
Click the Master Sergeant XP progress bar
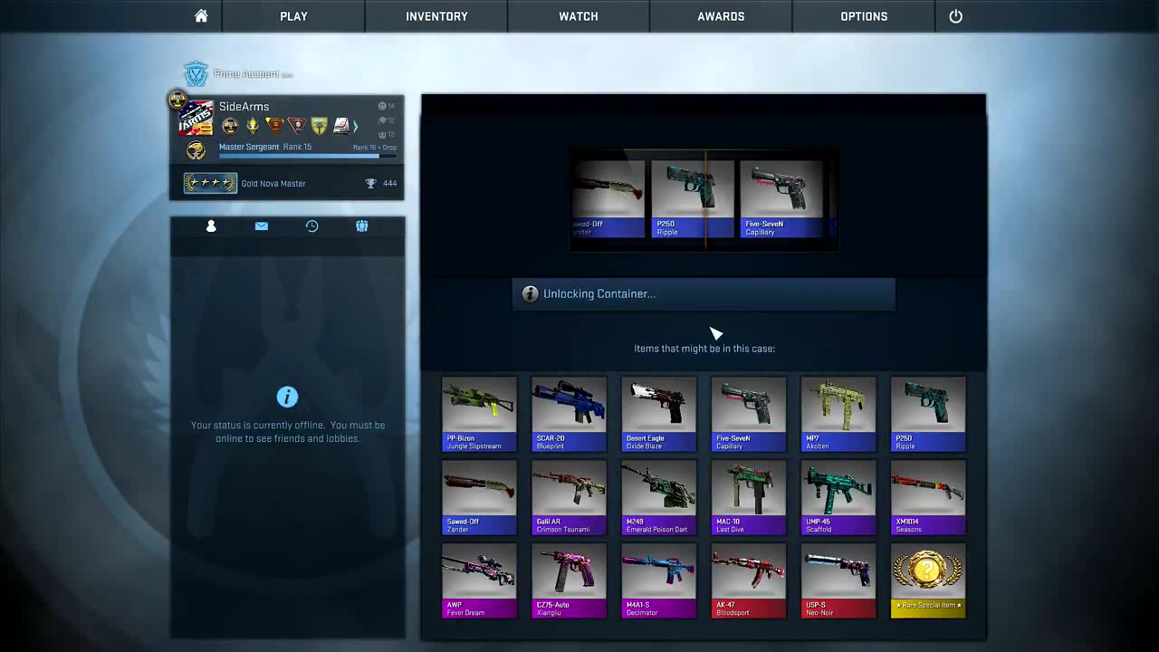pos(299,156)
